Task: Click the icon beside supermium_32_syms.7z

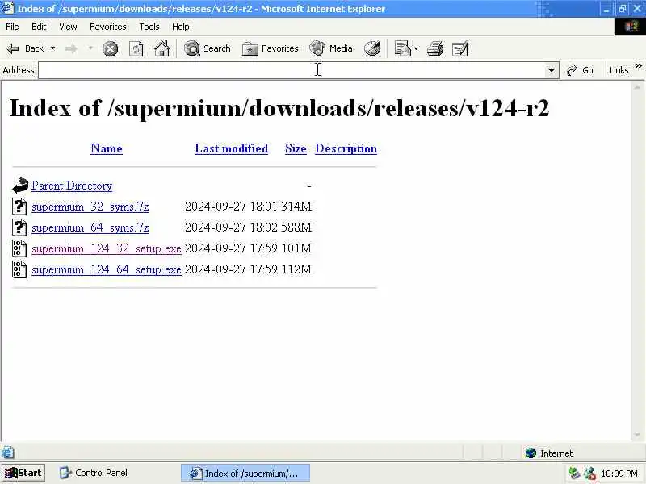Action: point(19,207)
